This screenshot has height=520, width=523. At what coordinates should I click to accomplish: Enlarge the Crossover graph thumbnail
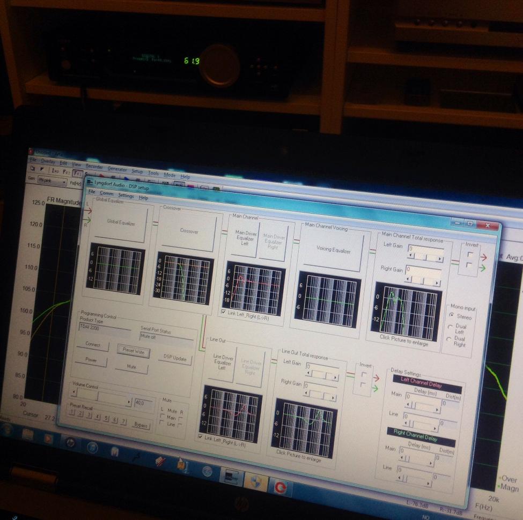pyautogui.click(x=183, y=278)
